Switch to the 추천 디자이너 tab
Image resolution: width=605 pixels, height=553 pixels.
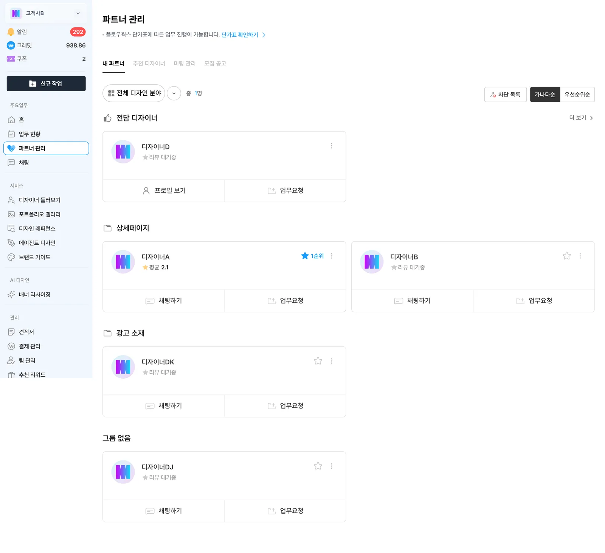(x=149, y=64)
